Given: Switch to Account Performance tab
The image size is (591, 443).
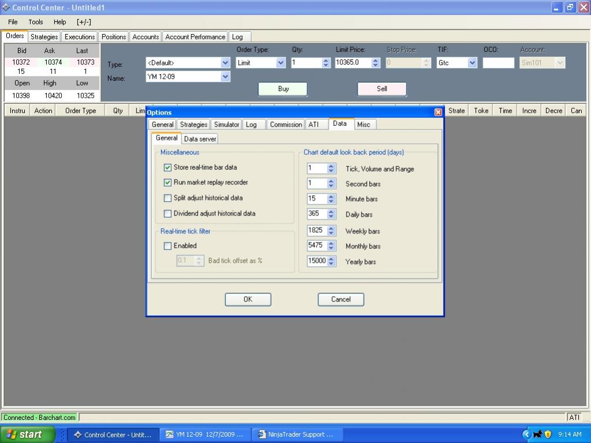Looking at the screenshot, I should (195, 36).
